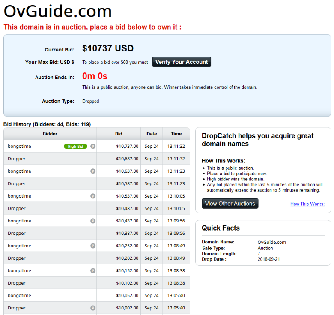Click the 0m 0s auction countdown
This screenshot has height=315, width=334.
tap(95, 76)
